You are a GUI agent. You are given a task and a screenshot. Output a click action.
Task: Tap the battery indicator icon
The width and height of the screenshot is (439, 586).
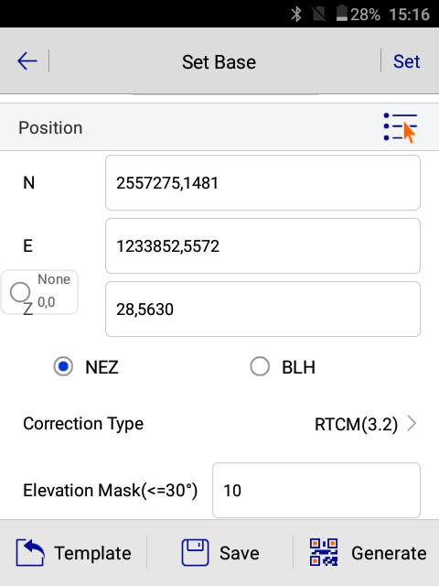point(341,14)
